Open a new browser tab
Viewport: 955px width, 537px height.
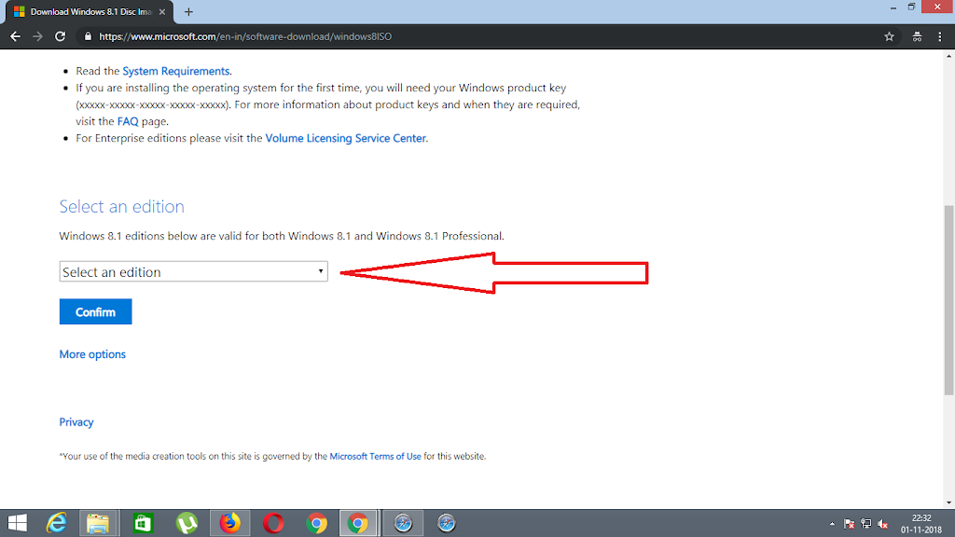coord(188,12)
